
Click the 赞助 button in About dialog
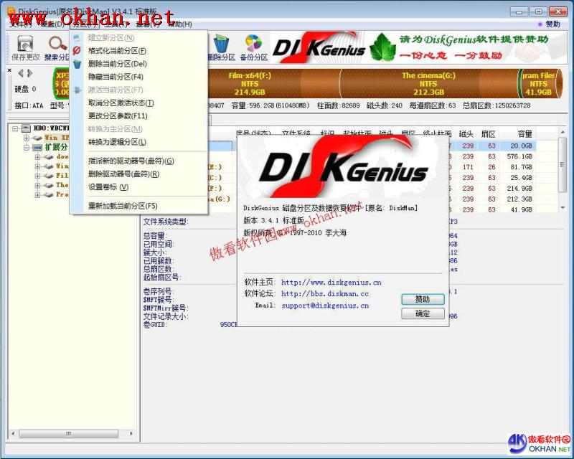tap(423, 299)
